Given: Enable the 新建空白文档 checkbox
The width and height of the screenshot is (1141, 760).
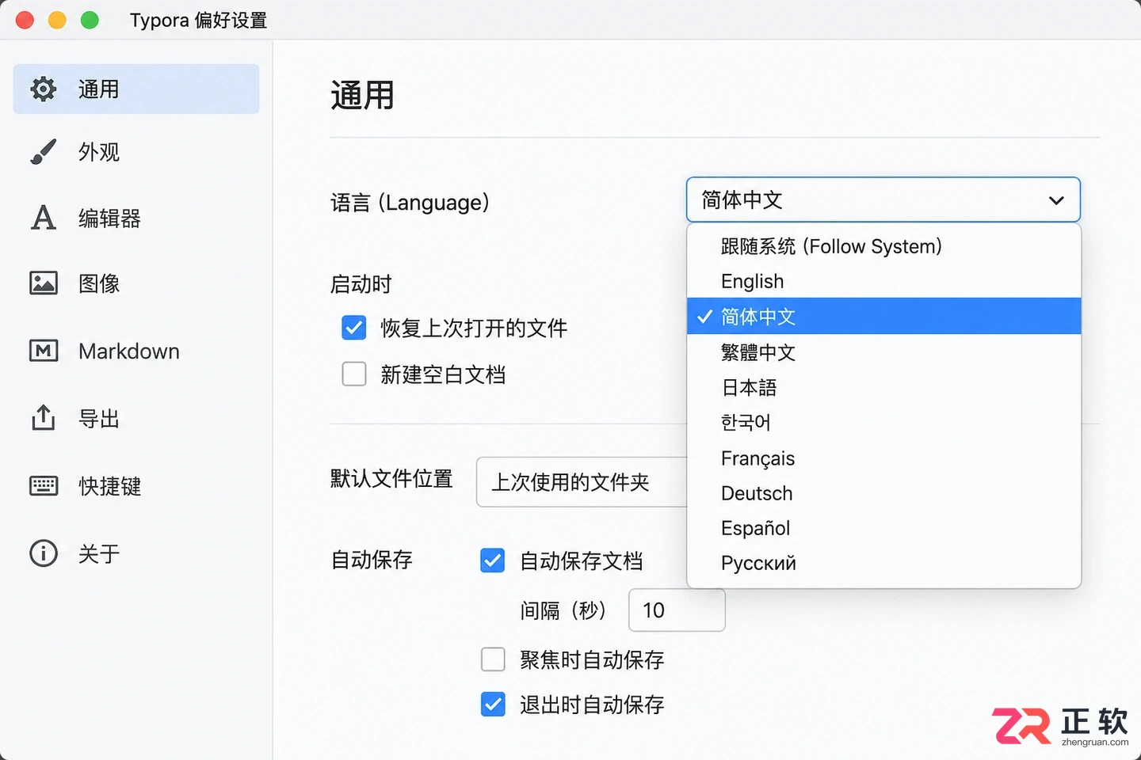Looking at the screenshot, I should point(354,374).
